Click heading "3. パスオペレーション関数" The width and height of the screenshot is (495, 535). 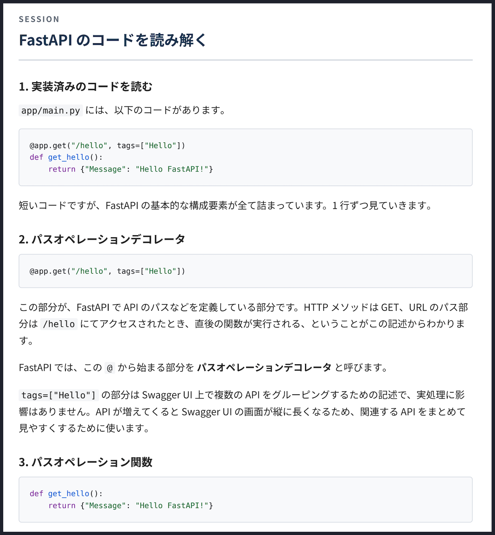pos(86,462)
